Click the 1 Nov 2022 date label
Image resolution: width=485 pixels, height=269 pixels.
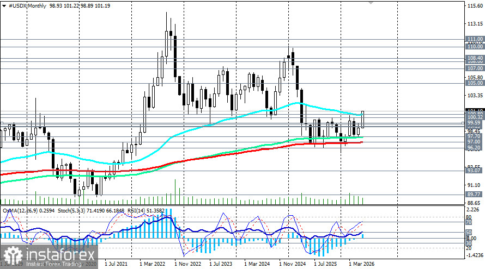point(187,264)
